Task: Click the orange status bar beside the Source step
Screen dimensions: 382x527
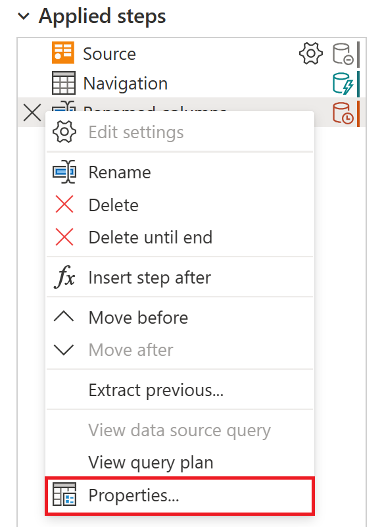Action: tap(358, 54)
